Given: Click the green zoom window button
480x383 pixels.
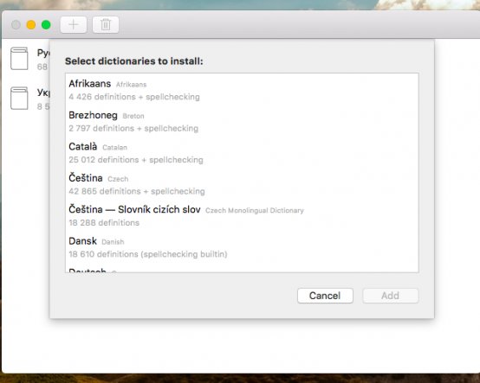Looking at the screenshot, I should click(46, 24).
